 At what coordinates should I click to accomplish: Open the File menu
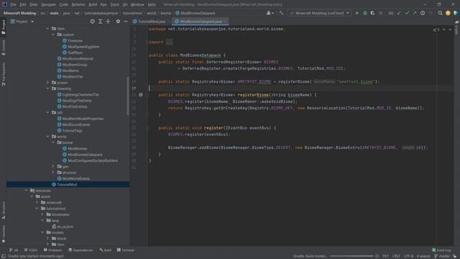13,5
